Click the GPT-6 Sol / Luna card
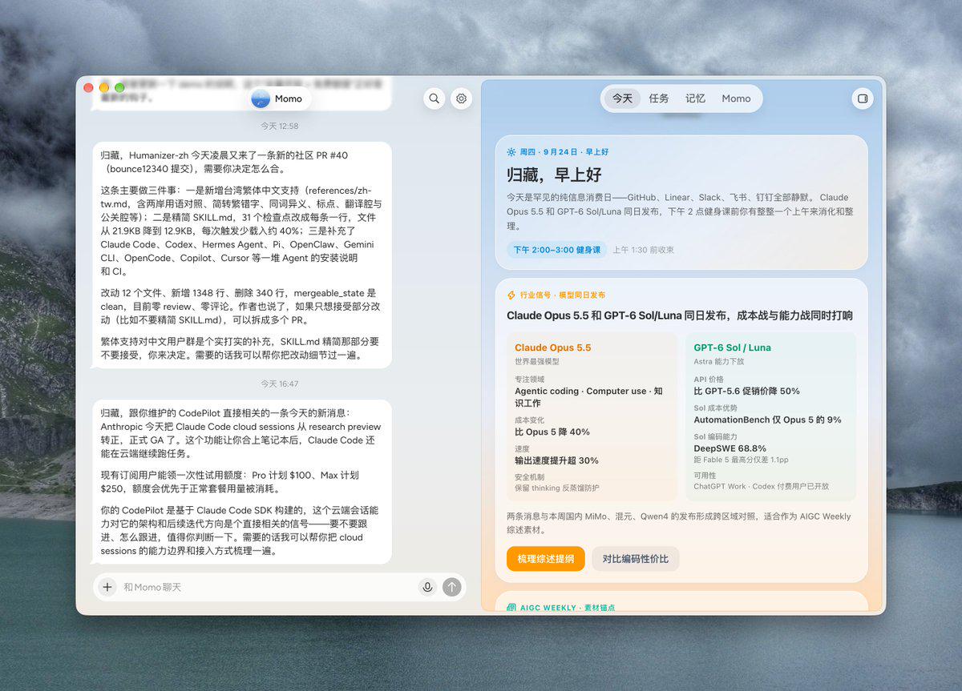The image size is (962, 691). (771, 417)
